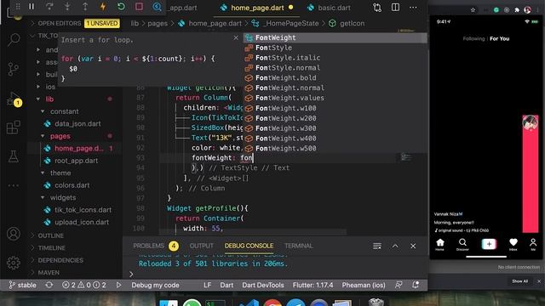The height and width of the screenshot is (306, 545).
Task: Expand the DEPENDENCIES section
Action: point(60,260)
